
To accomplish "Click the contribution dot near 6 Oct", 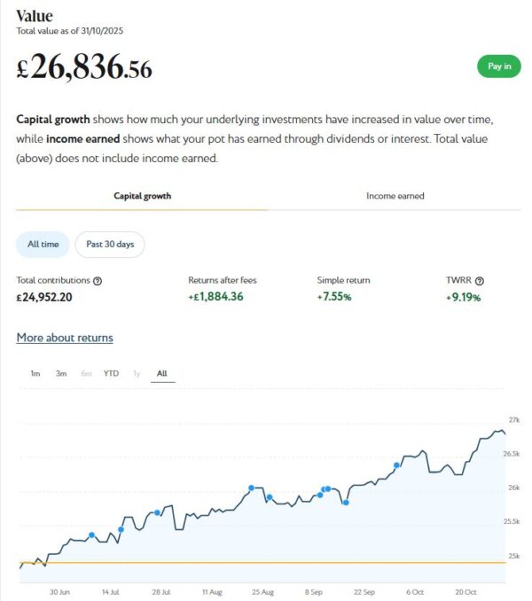I will tap(396, 465).
